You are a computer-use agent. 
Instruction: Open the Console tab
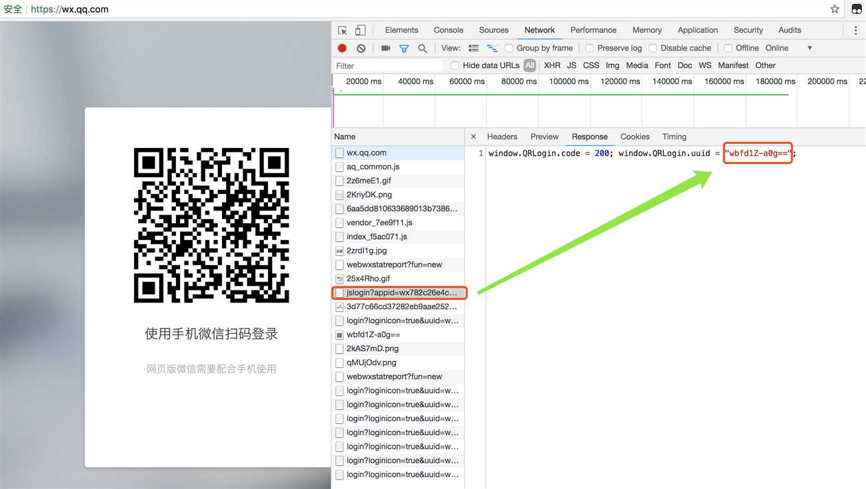(x=449, y=30)
